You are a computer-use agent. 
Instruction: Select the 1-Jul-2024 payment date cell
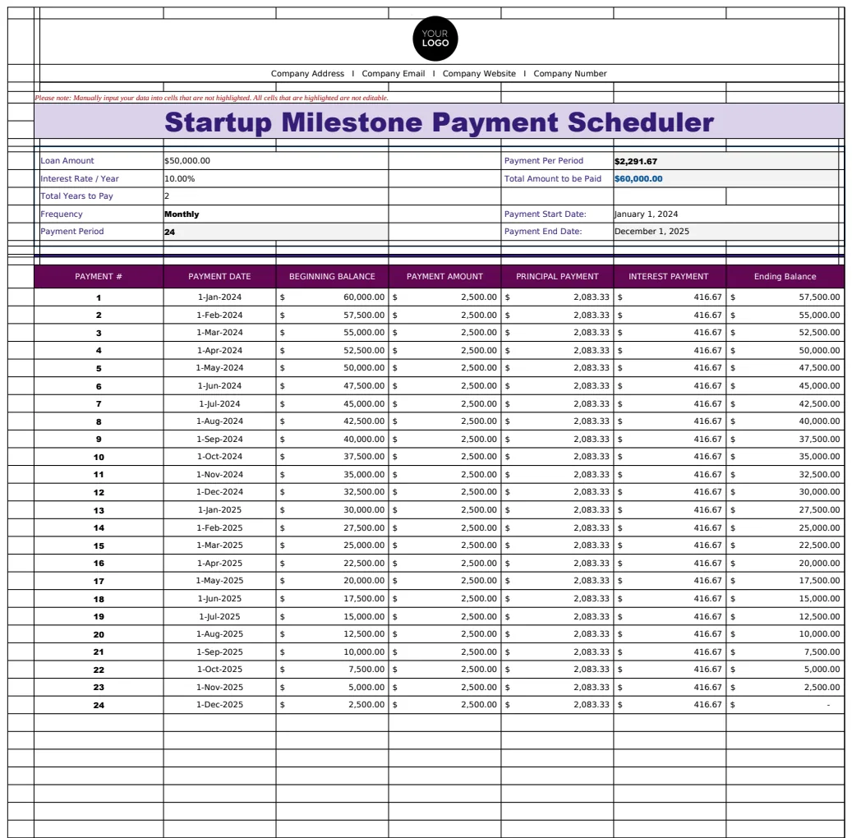pyautogui.click(x=219, y=403)
